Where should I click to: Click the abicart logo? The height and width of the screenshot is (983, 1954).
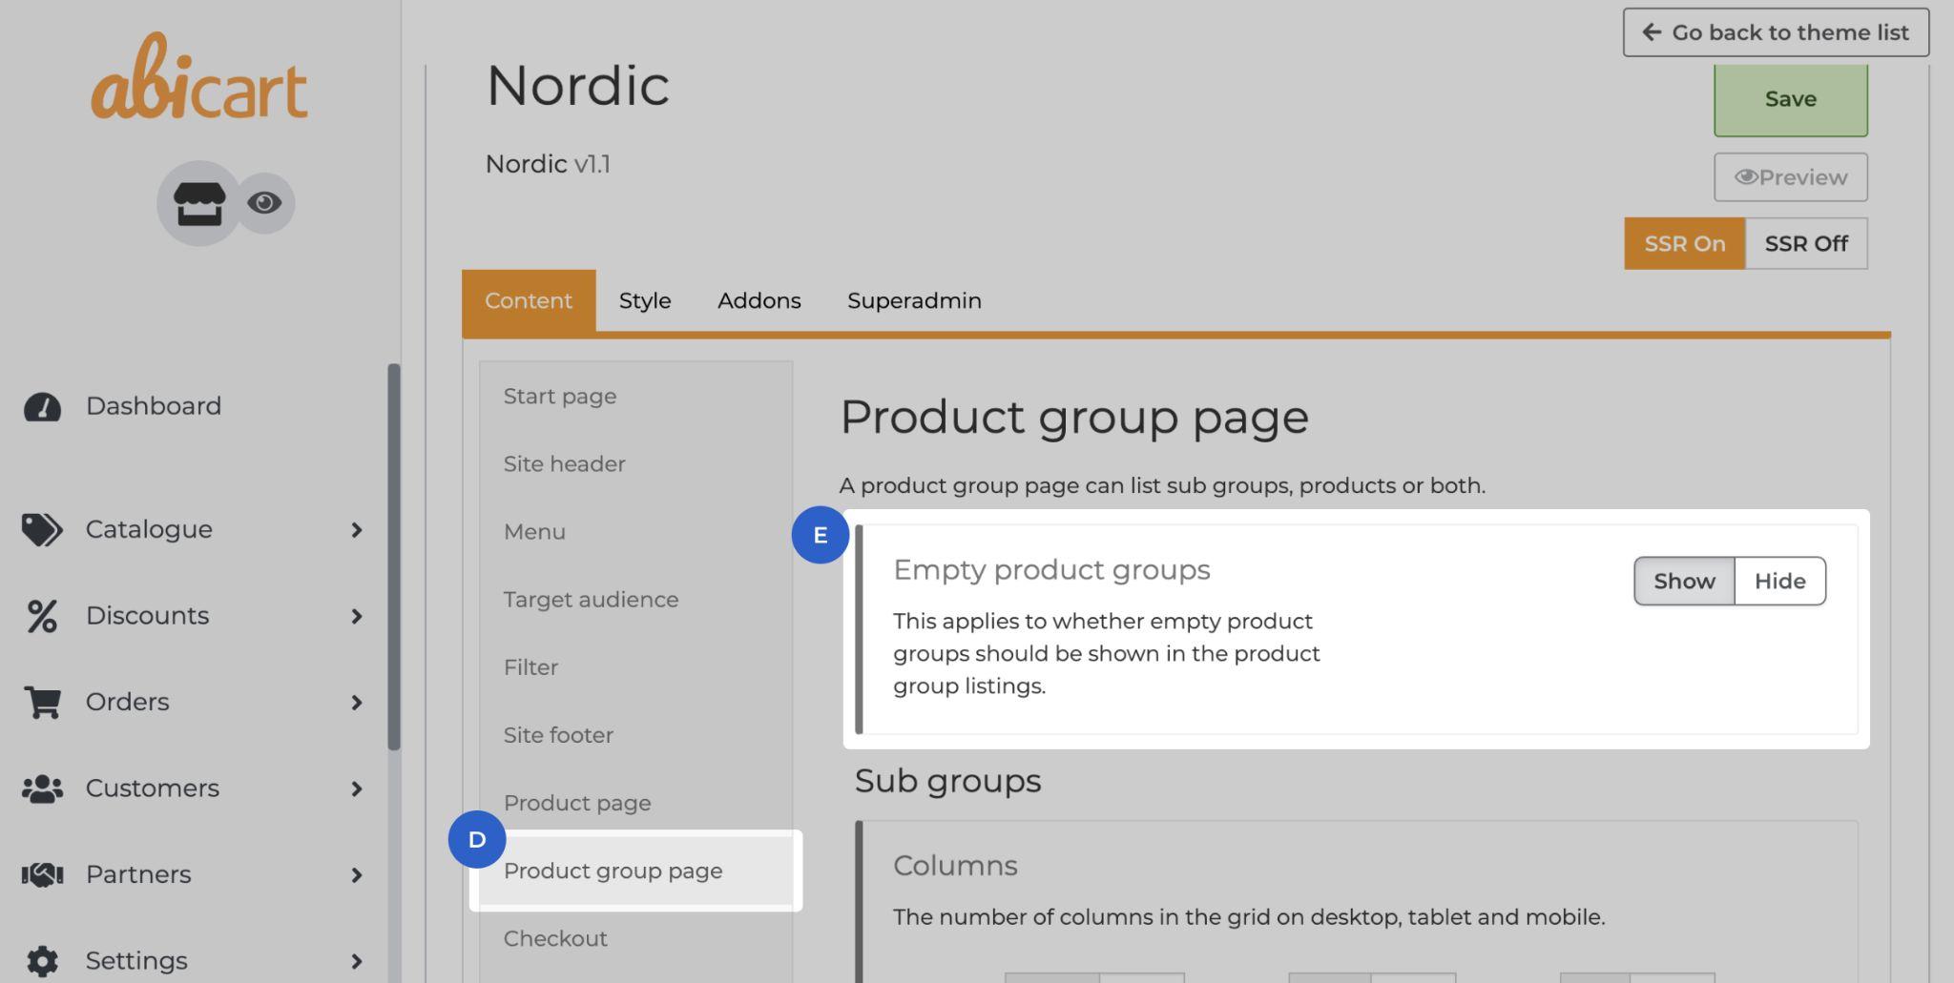pyautogui.click(x=199, y=78)
